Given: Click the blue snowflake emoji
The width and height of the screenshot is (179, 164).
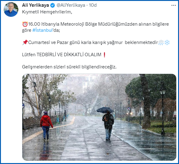Looking at the screenshot, I should click(x=167, y=42).
